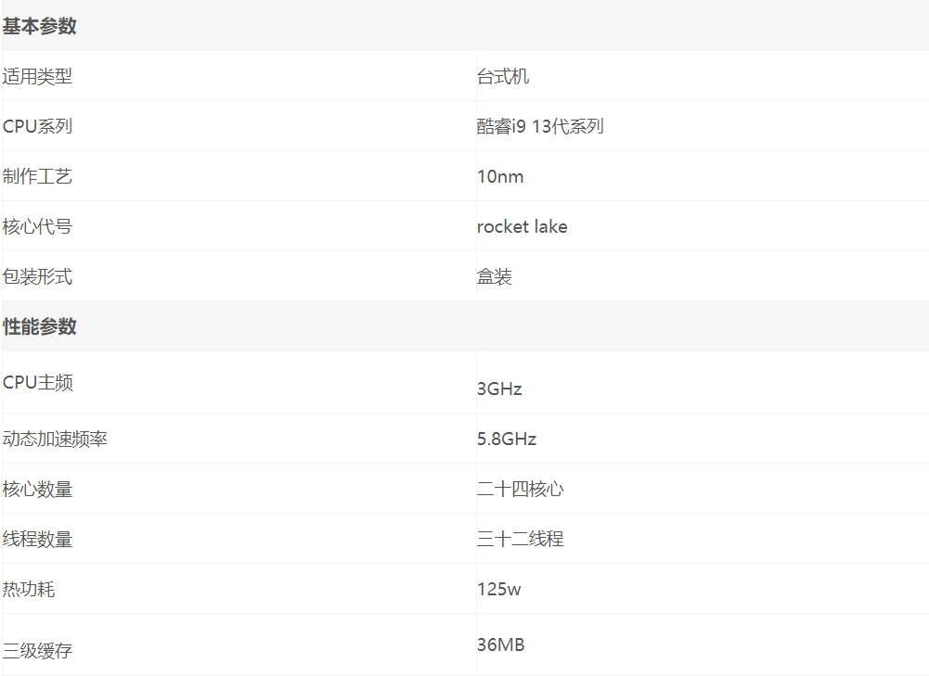Select the 36MB value
Screen dimensions: 929x676
(x=500, y=644)
